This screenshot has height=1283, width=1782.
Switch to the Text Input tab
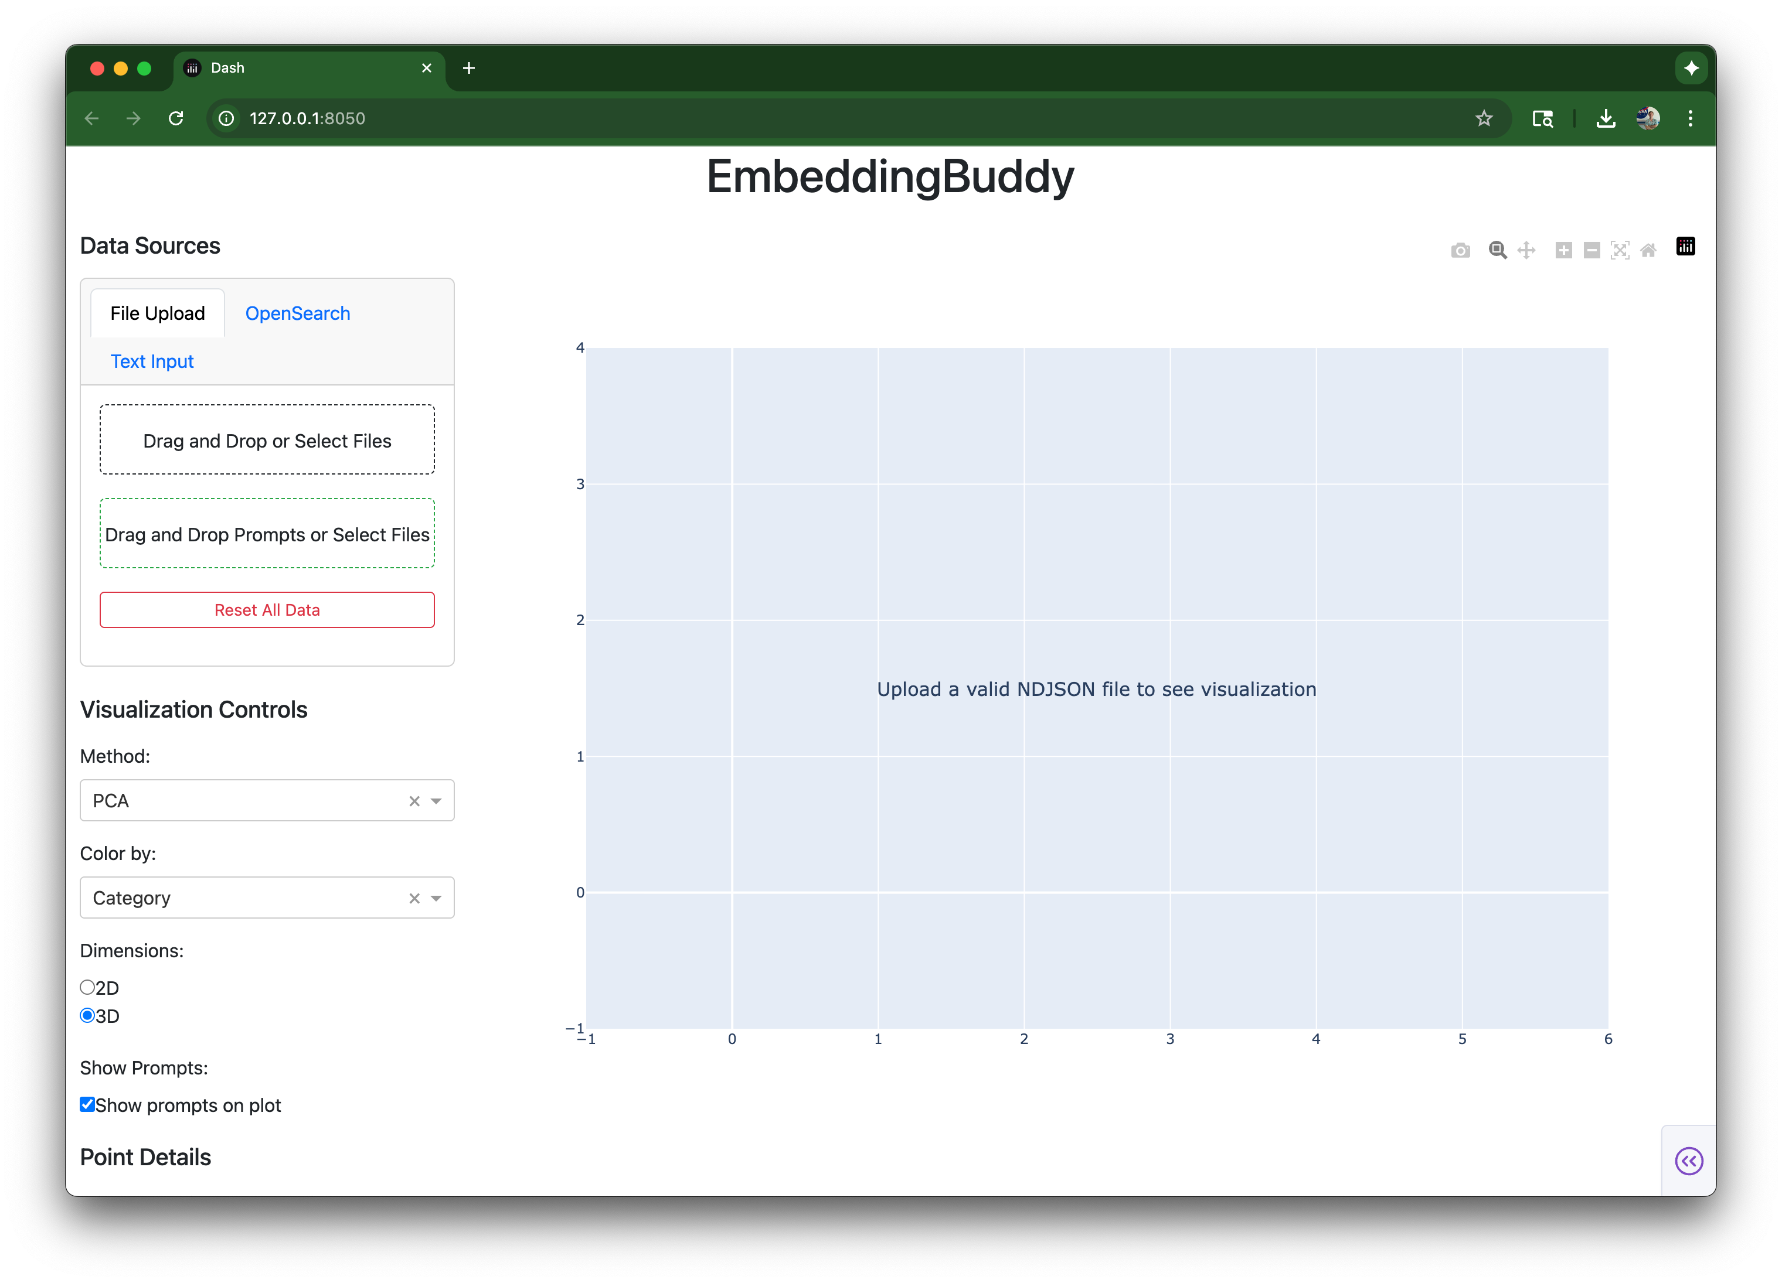tap(152, 361)
